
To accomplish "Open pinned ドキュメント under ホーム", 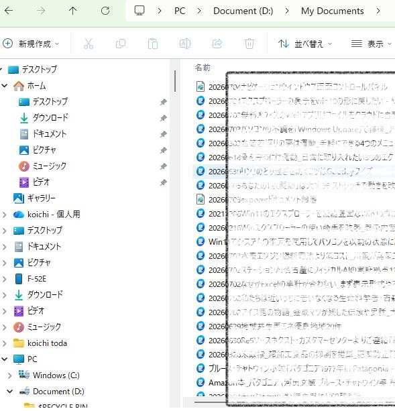I will click(43, 134).
